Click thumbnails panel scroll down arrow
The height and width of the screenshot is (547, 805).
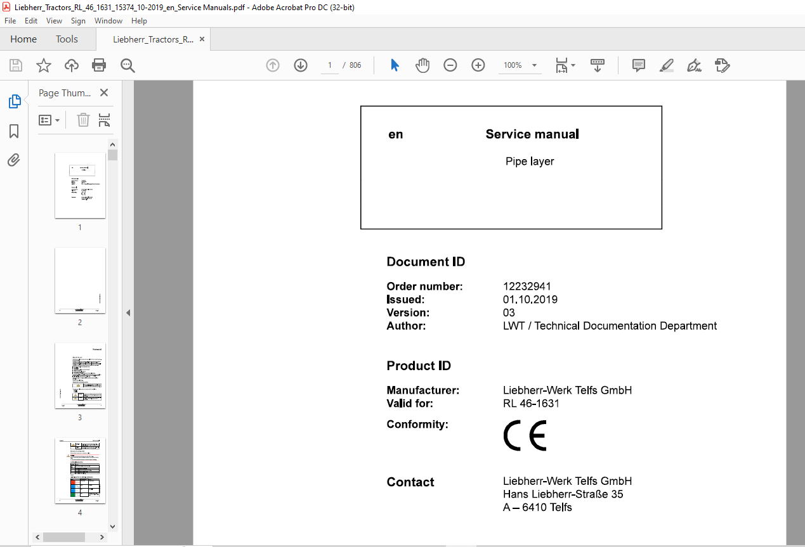113,526
